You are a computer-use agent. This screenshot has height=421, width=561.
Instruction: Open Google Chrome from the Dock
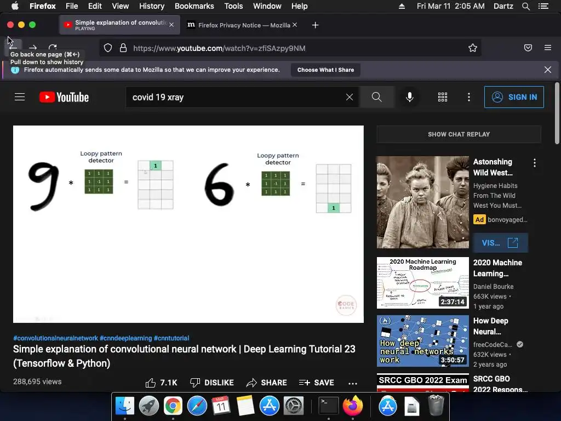(x=173, y=406)
